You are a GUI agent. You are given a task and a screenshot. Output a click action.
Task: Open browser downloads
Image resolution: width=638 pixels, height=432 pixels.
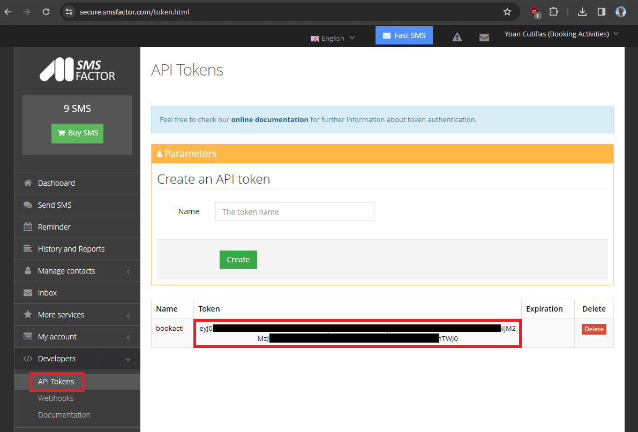point(582,12)
